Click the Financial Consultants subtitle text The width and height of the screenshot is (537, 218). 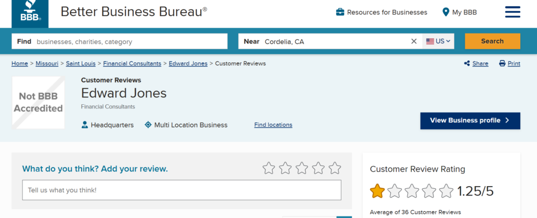pos(108,106)
